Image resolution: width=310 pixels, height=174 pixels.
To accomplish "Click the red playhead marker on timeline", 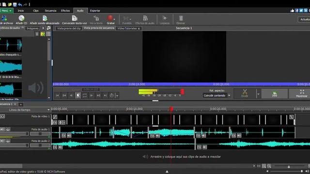I will 171,109.
